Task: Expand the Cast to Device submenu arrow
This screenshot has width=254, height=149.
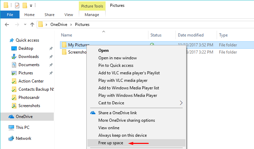Action: (x=181, y=103)
